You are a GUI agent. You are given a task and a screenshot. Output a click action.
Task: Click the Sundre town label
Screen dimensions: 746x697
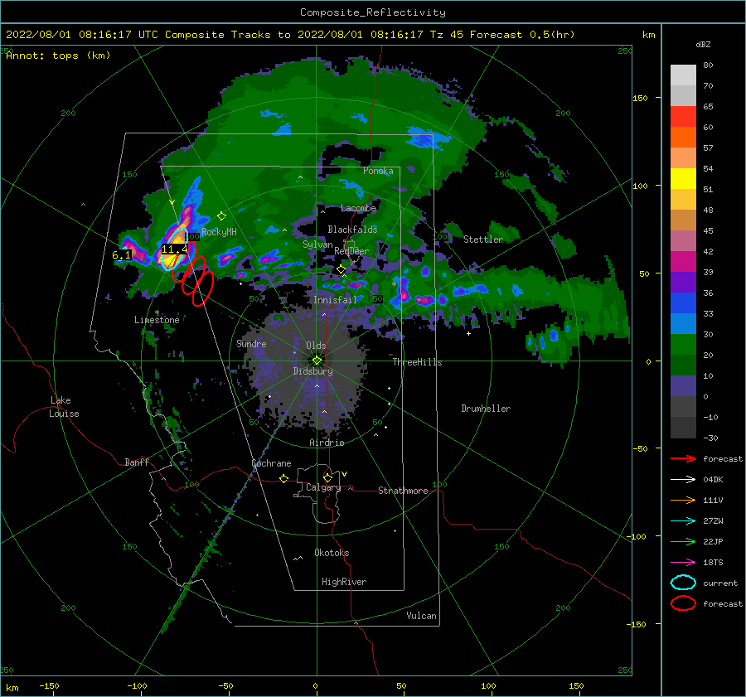point(251,344)
